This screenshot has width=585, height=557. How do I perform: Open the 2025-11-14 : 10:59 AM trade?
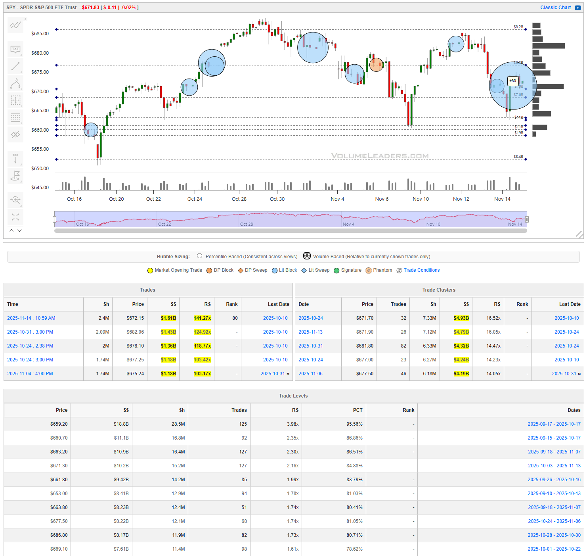click(x=31, y=318)
